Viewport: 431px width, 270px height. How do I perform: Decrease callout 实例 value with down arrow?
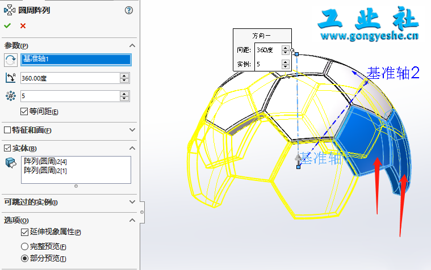[285, 66]
